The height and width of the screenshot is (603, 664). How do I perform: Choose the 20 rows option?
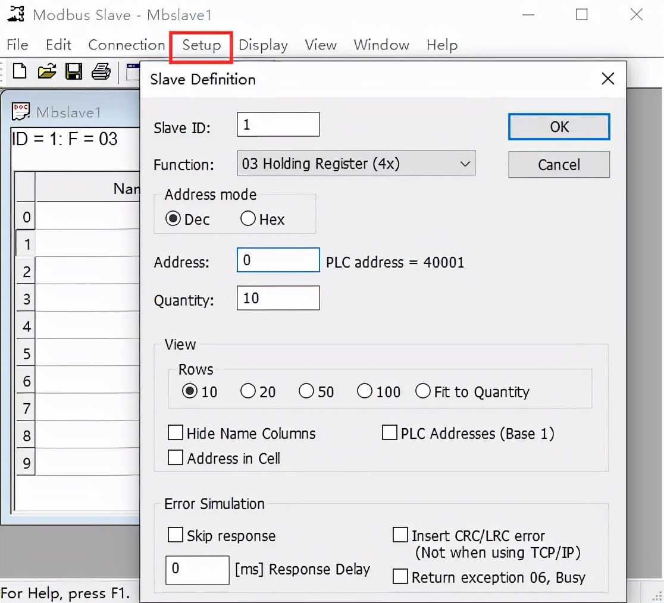tap(248, 391)
